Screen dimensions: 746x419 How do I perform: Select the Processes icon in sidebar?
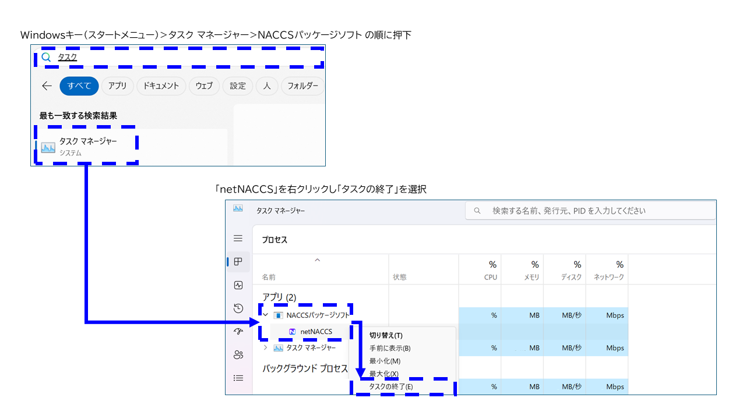point(238,262)
